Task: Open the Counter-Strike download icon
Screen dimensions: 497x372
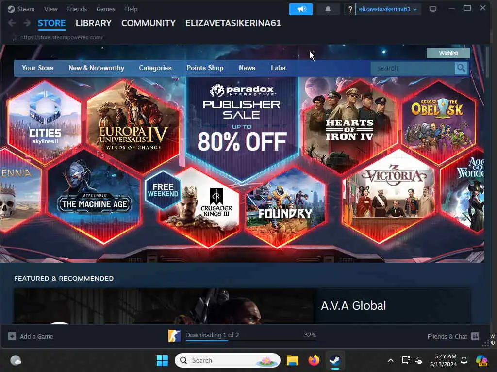Action: [175, 336]
